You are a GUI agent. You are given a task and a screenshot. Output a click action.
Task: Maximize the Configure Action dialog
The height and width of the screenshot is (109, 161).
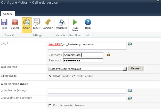click(x=158, y=2)
